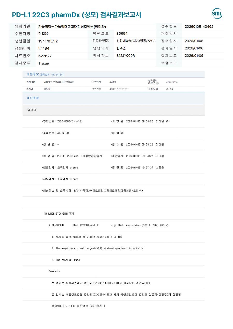Click the M / 84 value
The image size is (233, 329).
[169, 89]
